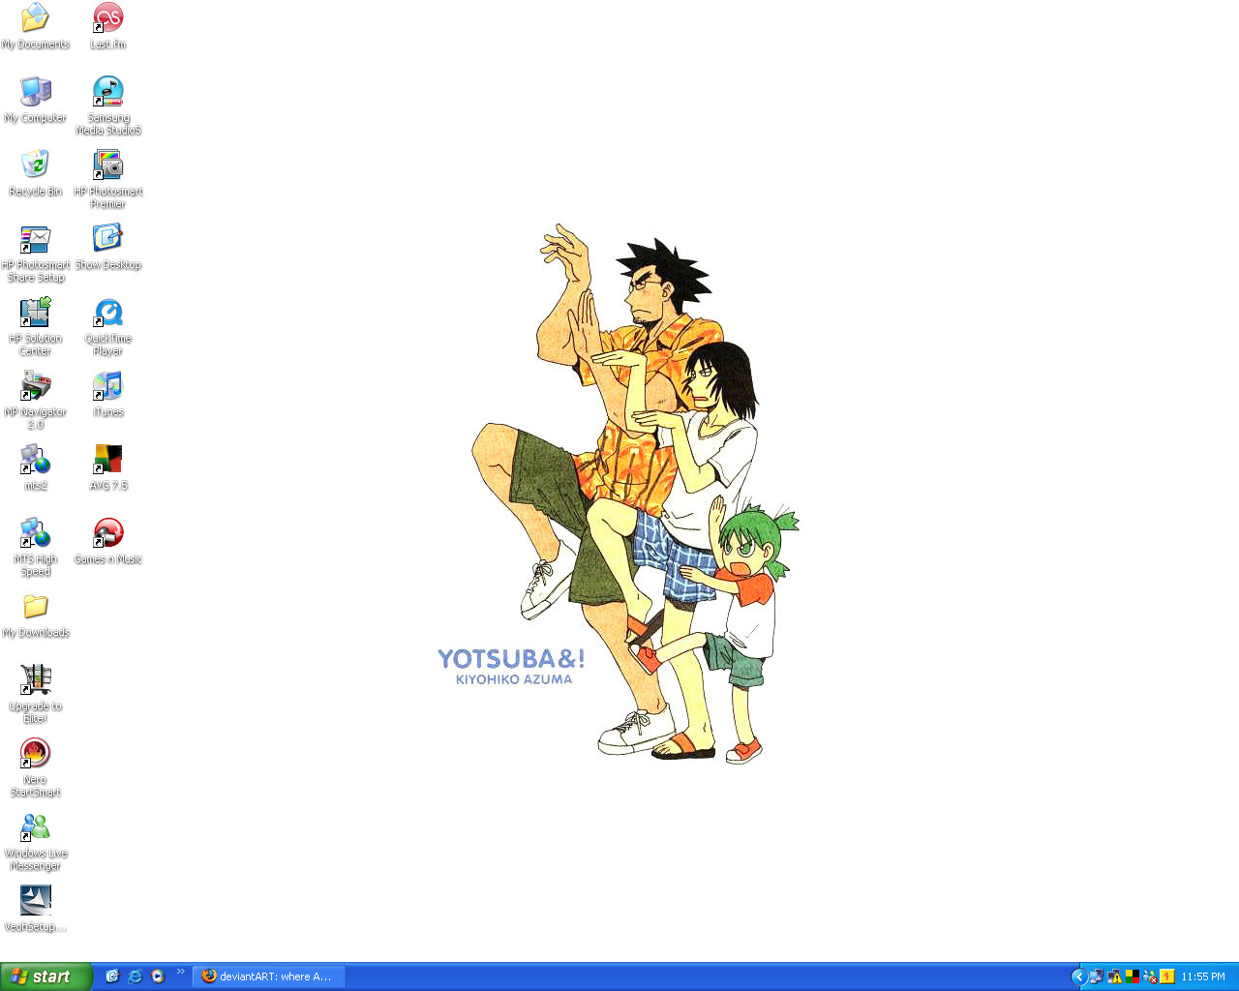Viewport: 1239px width, 991px height.
Task: Open the My Documents desktop icon
Action: click(x=36, y=25)
